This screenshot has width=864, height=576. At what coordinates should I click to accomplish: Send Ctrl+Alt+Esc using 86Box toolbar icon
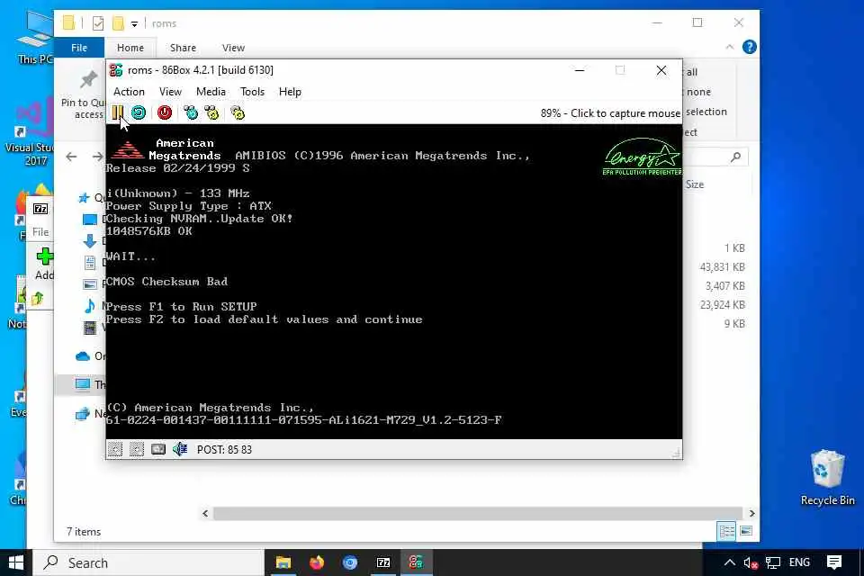[211, 112]
